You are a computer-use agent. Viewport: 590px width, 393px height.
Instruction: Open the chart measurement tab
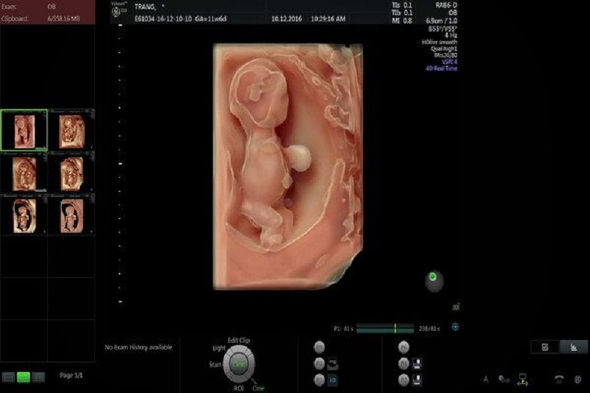point(574,347)
